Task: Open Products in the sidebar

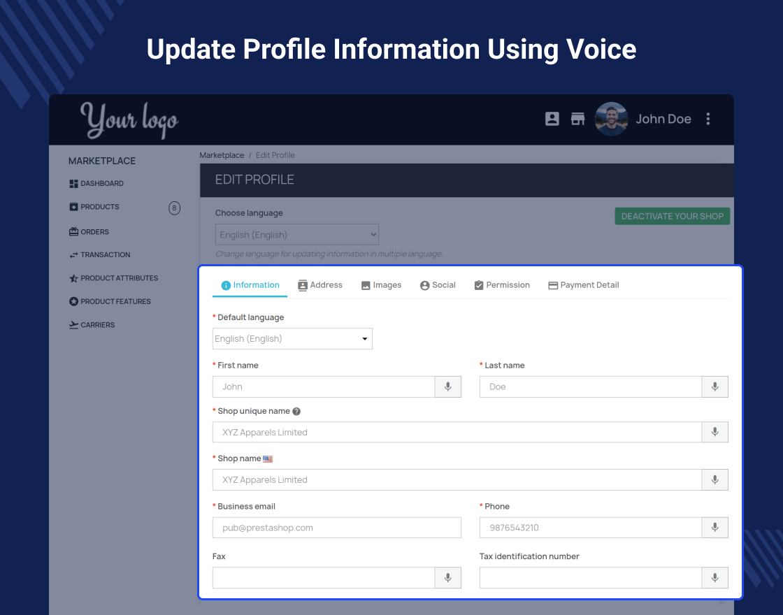Action: pos(100,207)
